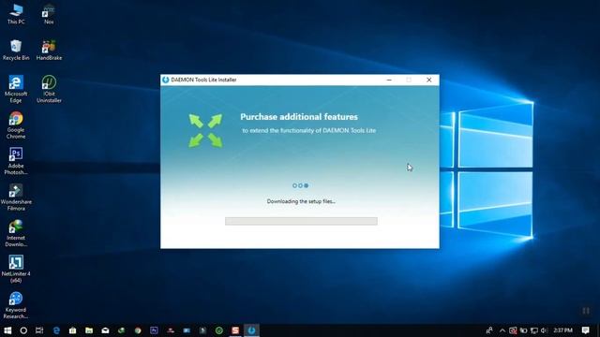Launch HandBrake from the desktop
The image size is (600, 337).
click(x=49, y=50)
